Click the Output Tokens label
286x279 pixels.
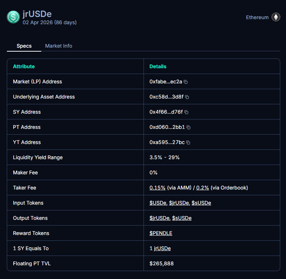coord(30,218)
